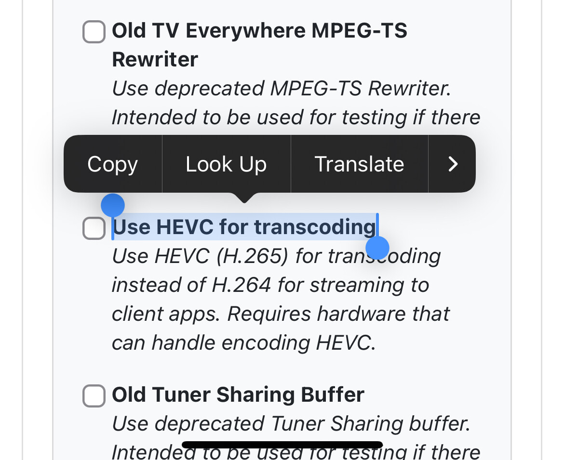Viewport: 564px width, 460px height.
Task: Tap the highlighted Use HEVC for transcoding title
Action: click(x=244, y=227)
